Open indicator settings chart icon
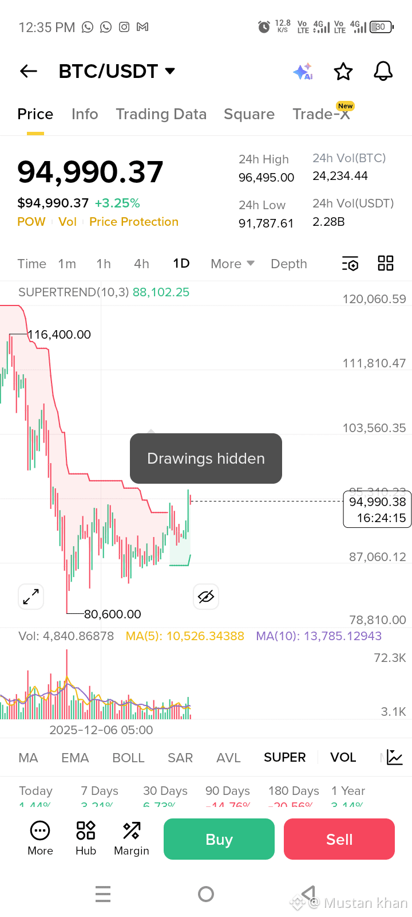The image size is (412, 917). (395, 757)
